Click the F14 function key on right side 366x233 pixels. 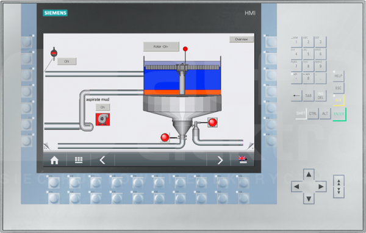271,142
